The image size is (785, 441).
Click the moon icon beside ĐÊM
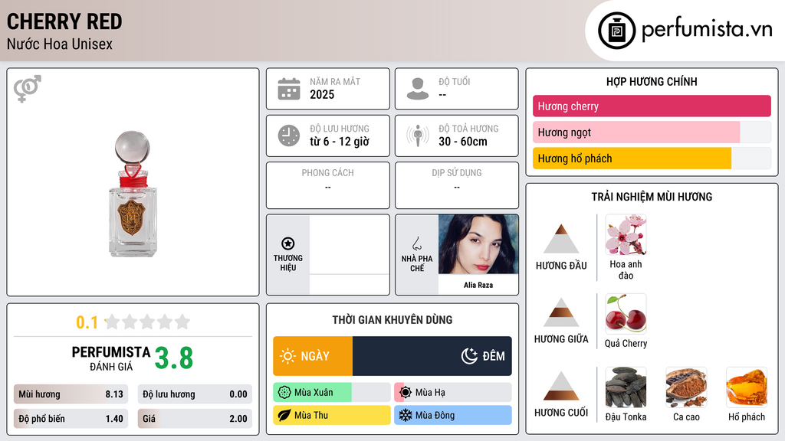click(469, 356)
